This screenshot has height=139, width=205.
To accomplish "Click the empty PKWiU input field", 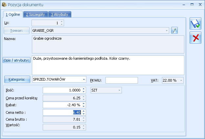I will [x=122, y=80].
